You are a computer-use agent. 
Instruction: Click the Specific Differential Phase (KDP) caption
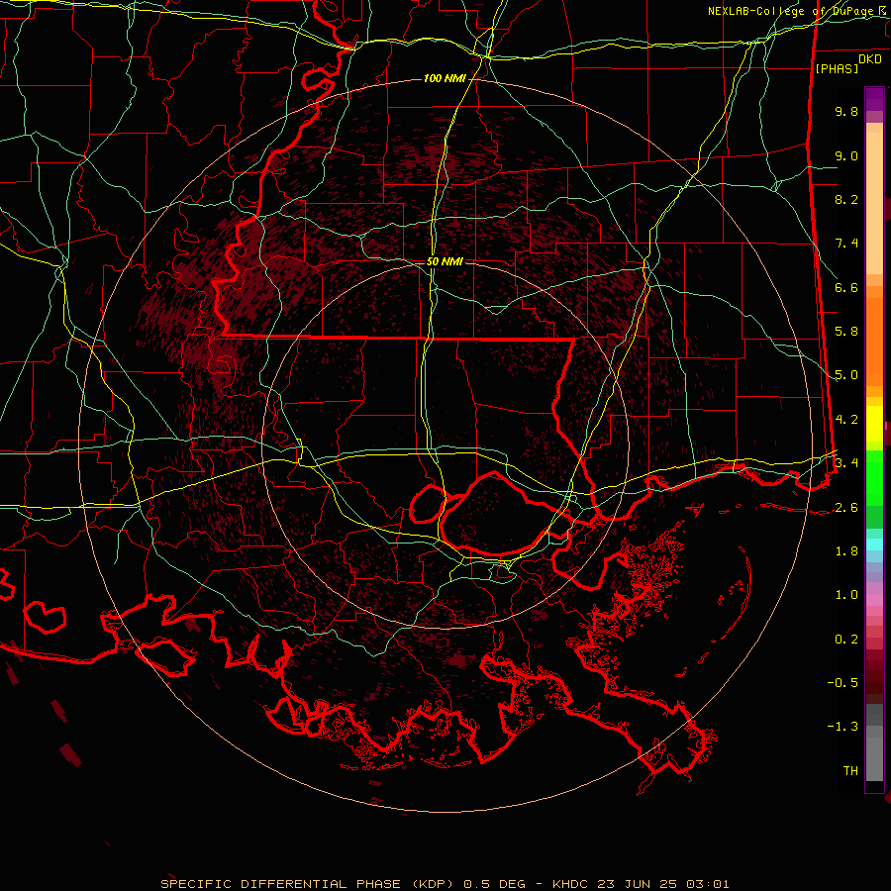pos(310,884)
